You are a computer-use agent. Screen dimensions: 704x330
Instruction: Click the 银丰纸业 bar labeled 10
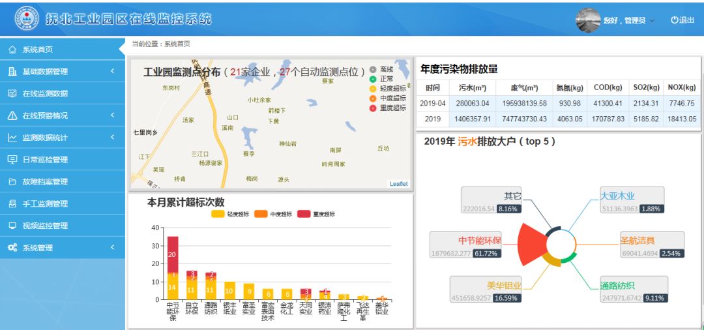[229, 290]
